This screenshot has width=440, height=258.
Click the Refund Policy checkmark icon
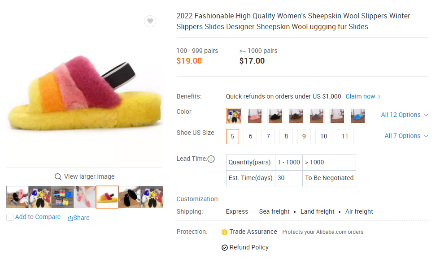[x=225, y=248]
